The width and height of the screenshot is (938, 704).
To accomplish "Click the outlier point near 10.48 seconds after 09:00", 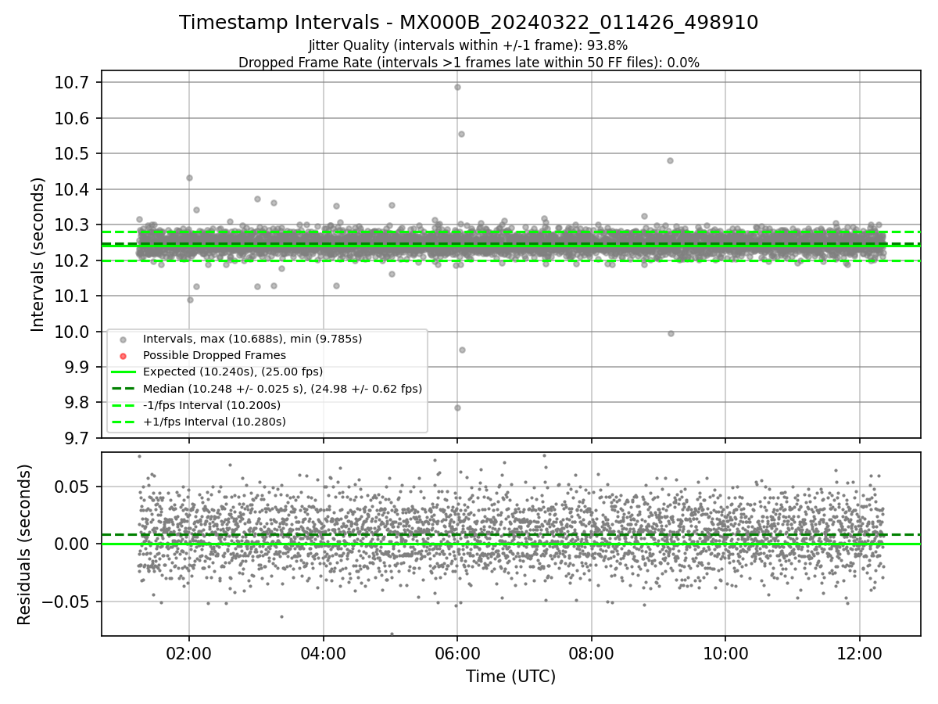I will [x=670, y=160].
